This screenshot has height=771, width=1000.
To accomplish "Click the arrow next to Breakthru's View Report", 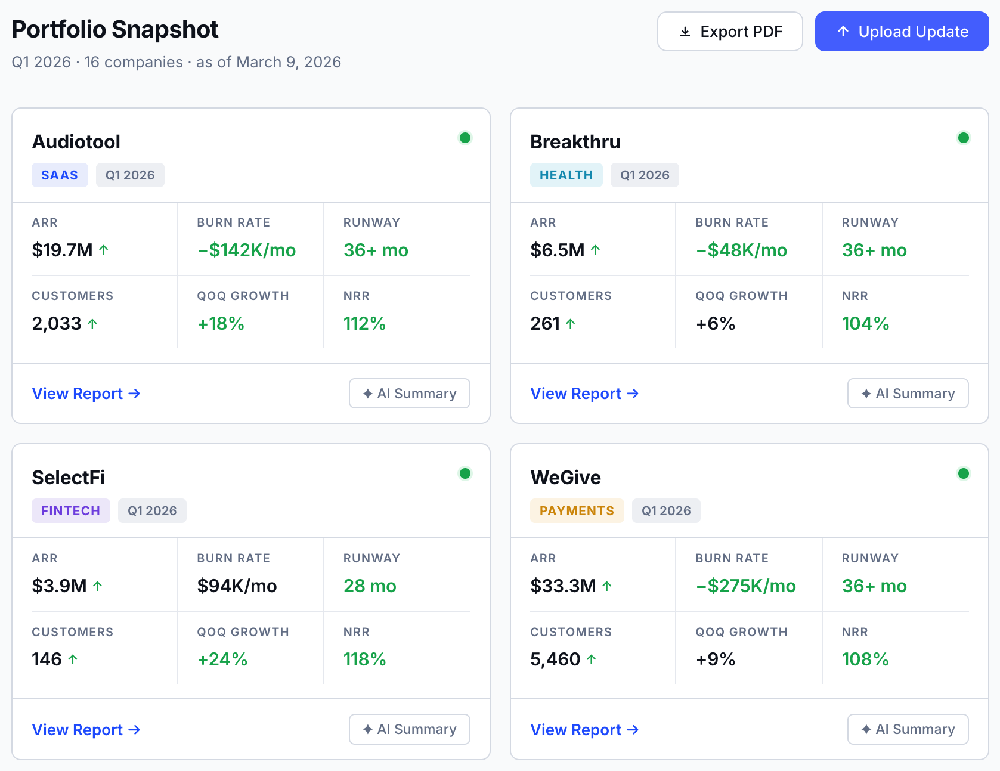I will (633, 394).
